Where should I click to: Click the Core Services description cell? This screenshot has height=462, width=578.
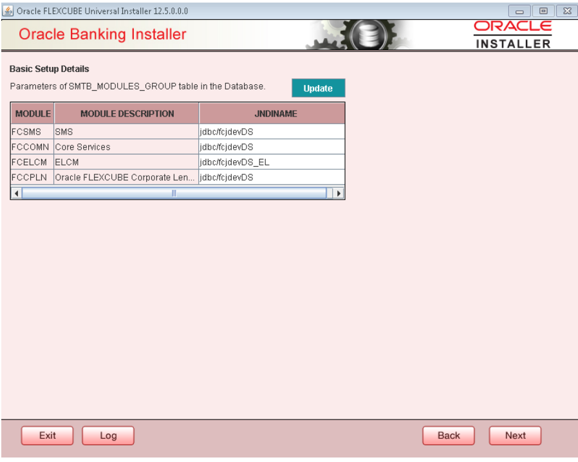tap(127, 147)
